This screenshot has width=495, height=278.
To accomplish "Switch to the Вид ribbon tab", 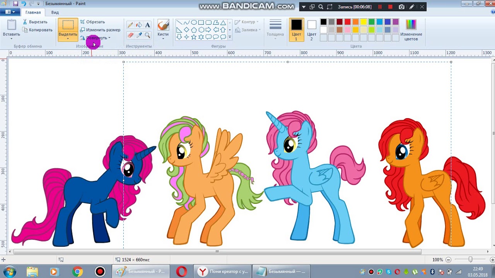I will coord(55,12).
